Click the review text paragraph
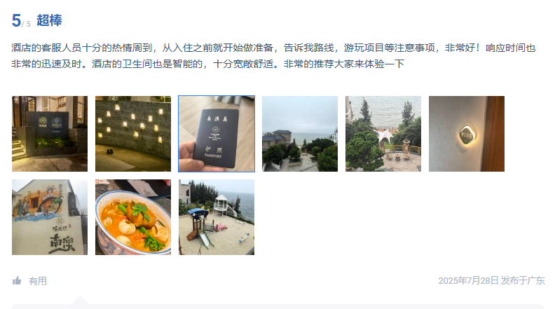555x309 pixels. coord(273,55)
